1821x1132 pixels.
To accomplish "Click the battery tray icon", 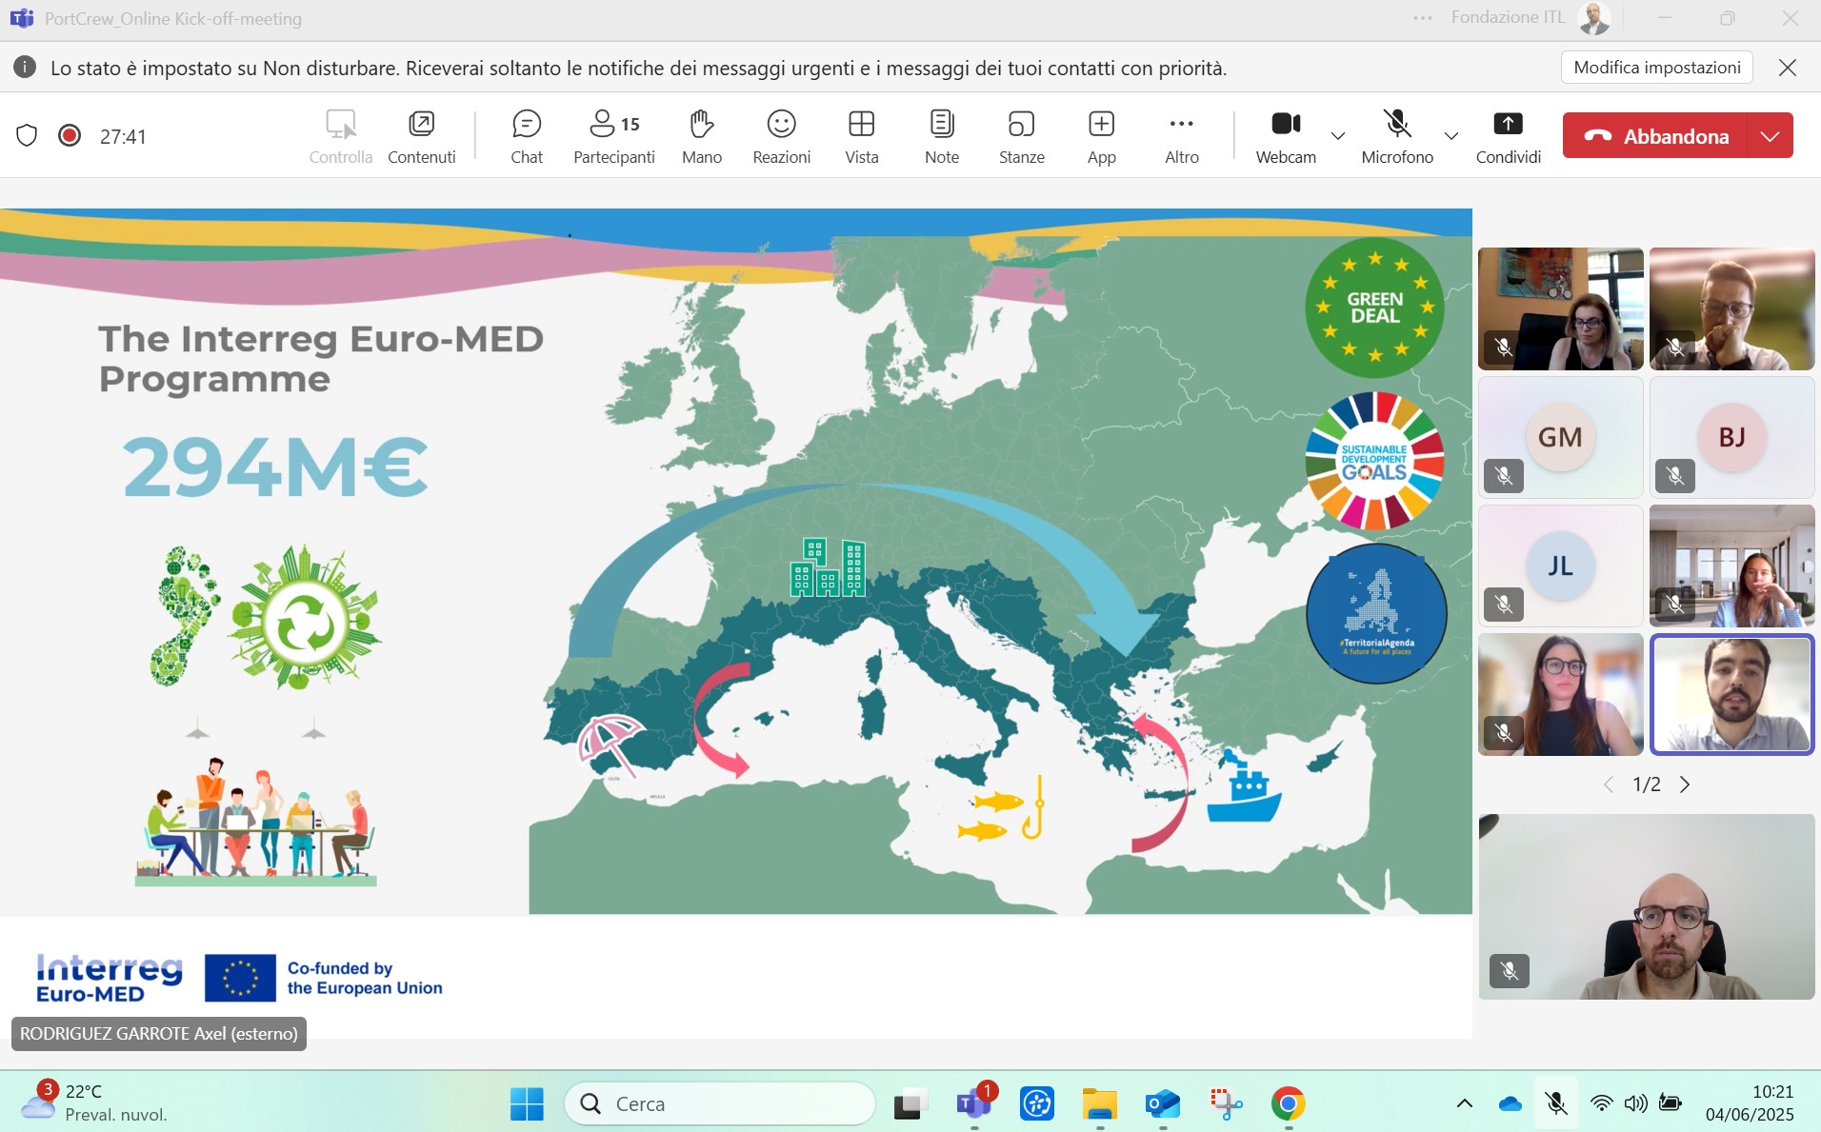I will click(x=1671, y=1103).
